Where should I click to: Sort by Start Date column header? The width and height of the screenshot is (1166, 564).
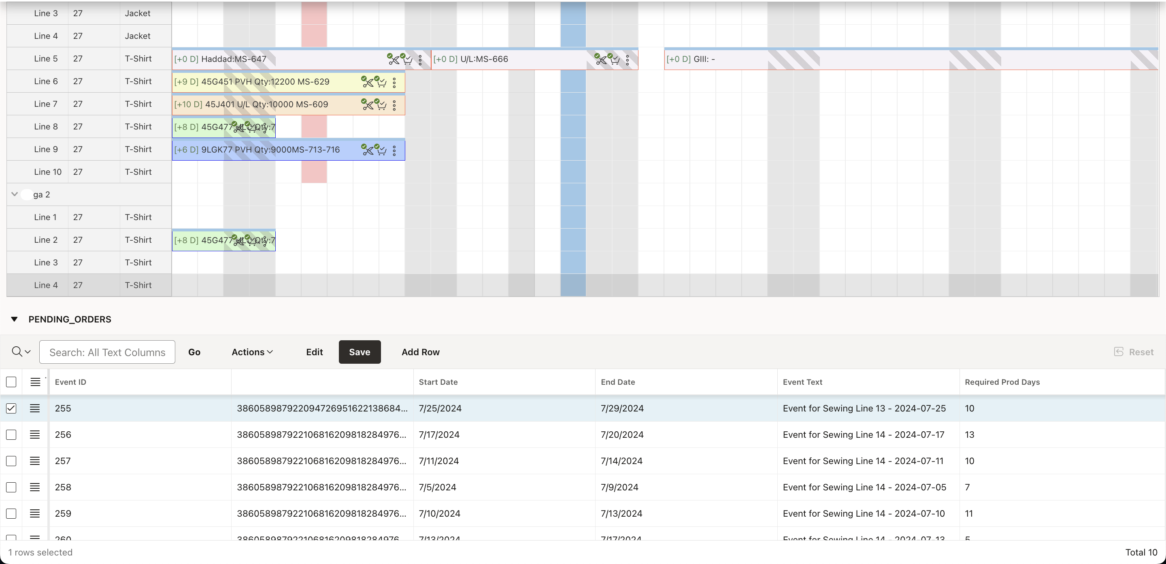coord(438,382)
